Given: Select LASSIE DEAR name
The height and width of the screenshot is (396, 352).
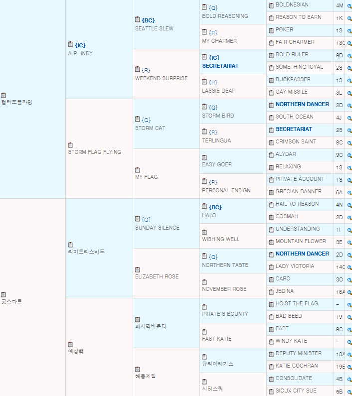Looking at the screenshot, I should 219,91.
